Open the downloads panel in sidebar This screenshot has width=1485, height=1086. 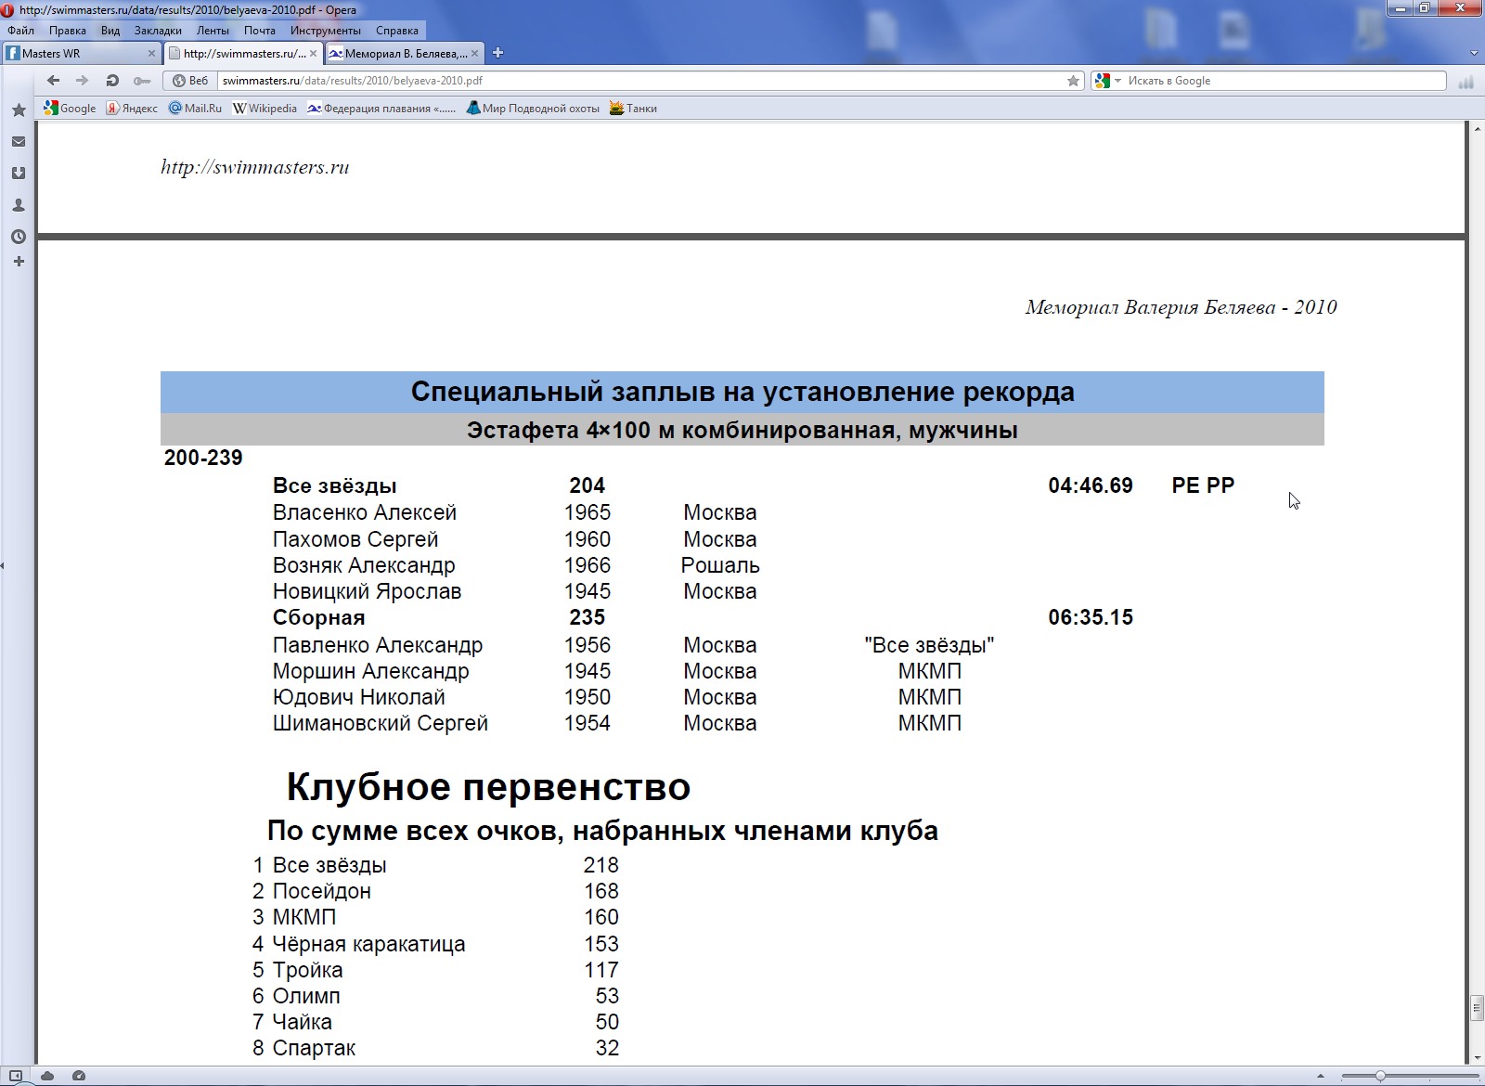[x=18, y=174]
